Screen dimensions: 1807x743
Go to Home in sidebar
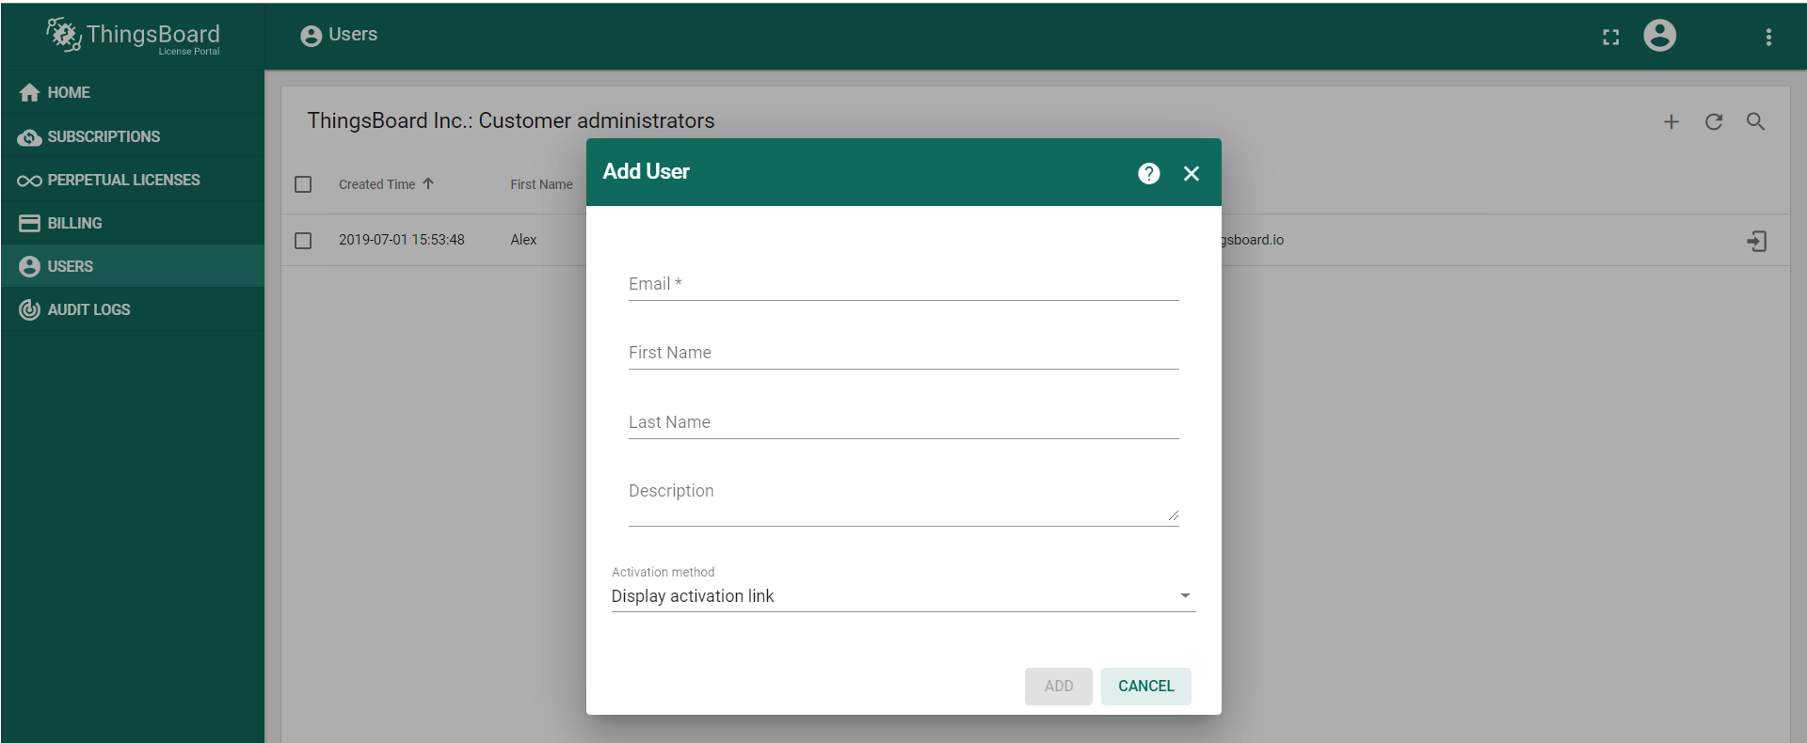point(69,92)
